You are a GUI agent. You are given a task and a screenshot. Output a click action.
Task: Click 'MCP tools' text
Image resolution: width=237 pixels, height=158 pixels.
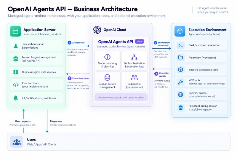tap(194, 80)
